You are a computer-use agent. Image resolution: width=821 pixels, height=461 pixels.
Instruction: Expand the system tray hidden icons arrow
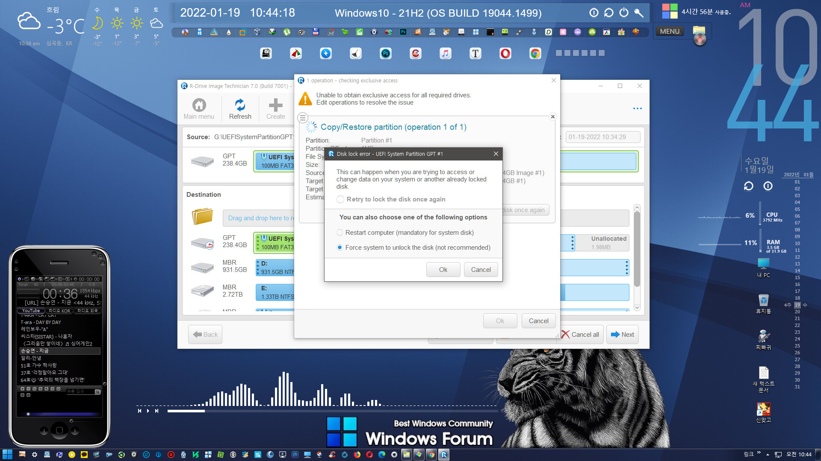pyautogui.click(x=768, y=455)
